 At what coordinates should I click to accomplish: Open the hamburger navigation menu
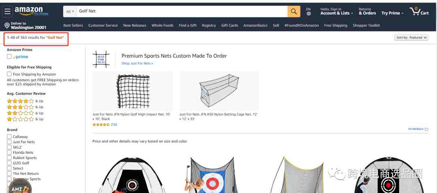(7, 11)
